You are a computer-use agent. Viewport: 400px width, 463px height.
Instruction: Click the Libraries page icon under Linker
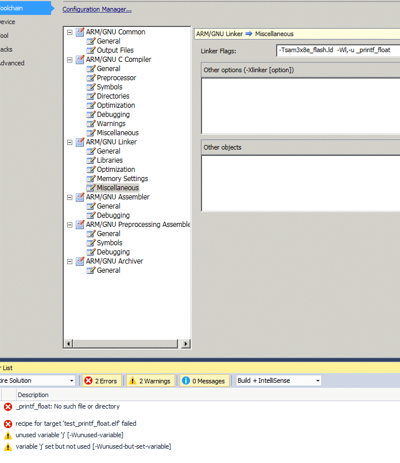click(91, 160)
